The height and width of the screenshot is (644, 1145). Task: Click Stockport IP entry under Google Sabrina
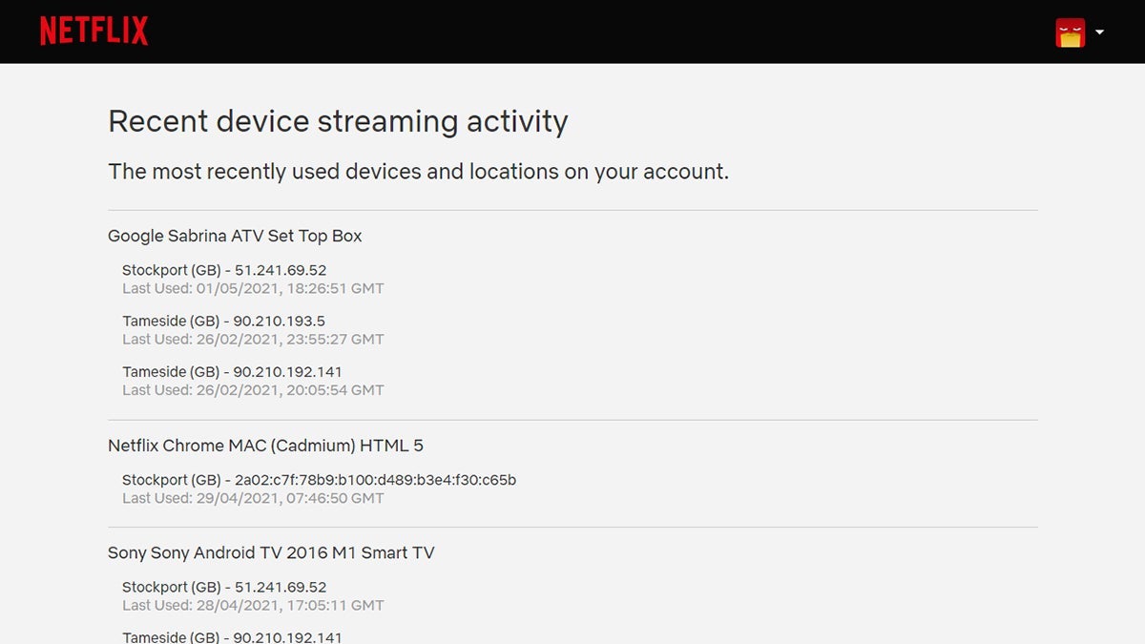[224, 270]
